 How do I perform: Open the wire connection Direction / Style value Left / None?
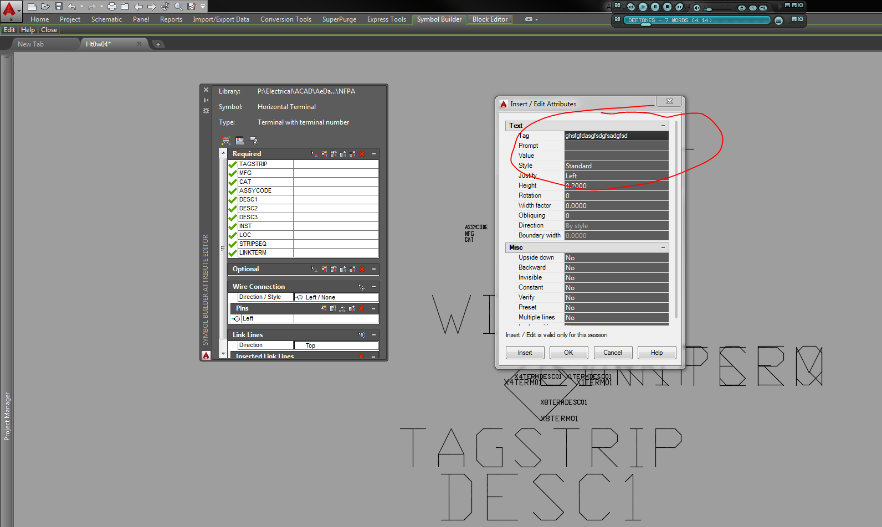(x=336, y=297)
